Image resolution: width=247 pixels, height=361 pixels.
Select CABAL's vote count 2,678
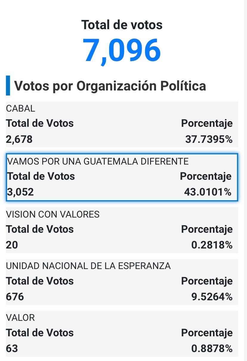pyautogui.click(x=19, y=139)
